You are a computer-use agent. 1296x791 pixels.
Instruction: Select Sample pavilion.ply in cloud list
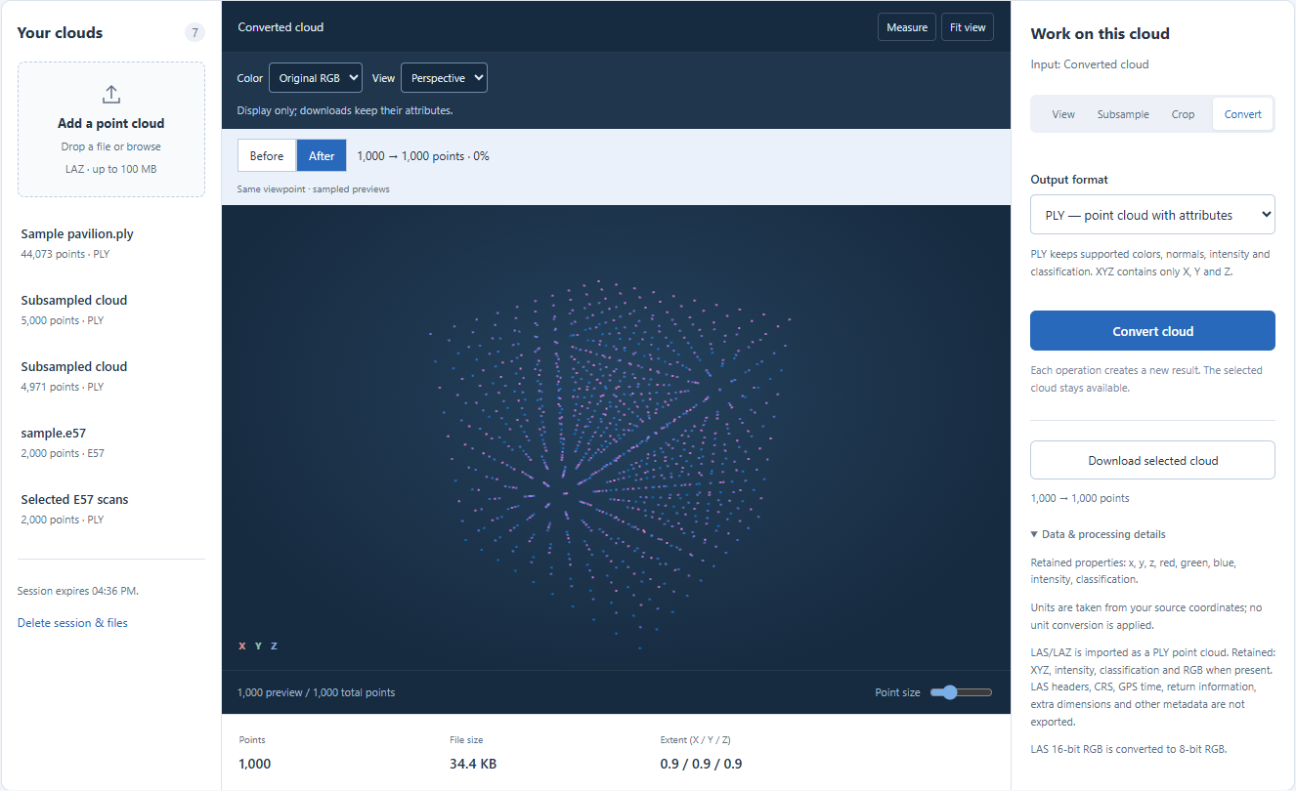tap(111, 243)
